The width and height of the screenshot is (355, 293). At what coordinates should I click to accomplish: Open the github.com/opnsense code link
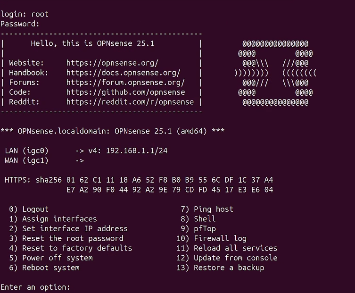[x=125, y=92]
